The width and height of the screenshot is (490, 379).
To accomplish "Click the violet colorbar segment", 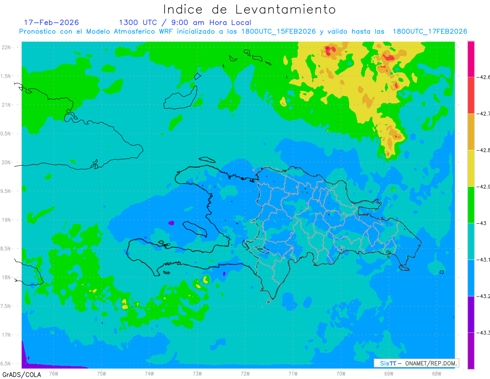I will click(x=471, y=314).
